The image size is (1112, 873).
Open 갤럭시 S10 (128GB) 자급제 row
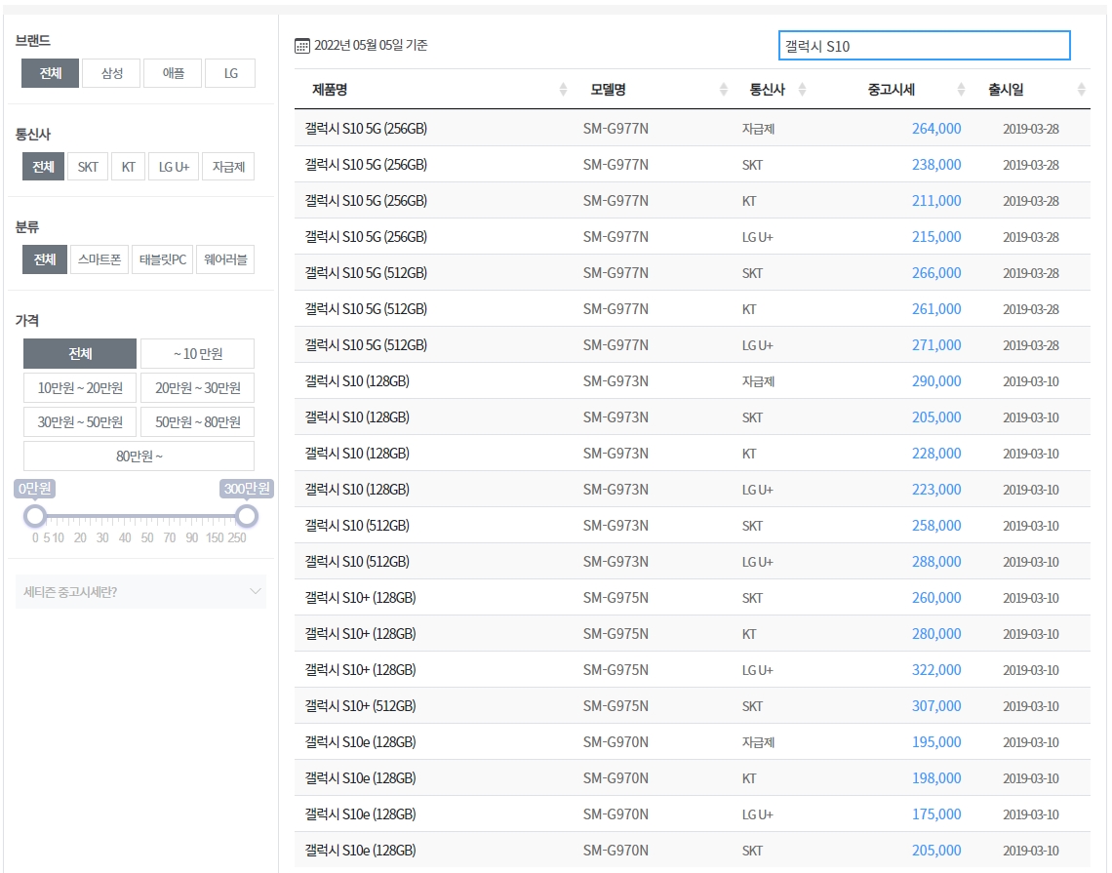tap(693, 380)
